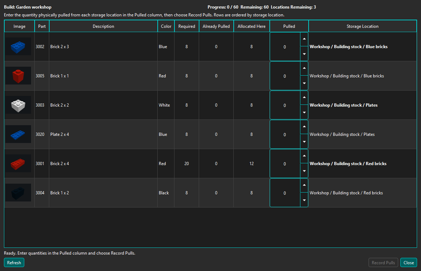Select part number 3004 cell
Viewport: 421px width, 271px height.
click(x=42, y=193)
